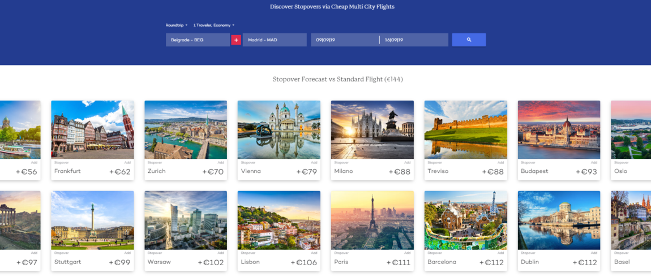The width and height of the screenshot is (651, 277).
Task: Open the Roundtrip dropdown
Action: [x=177, y=25]
